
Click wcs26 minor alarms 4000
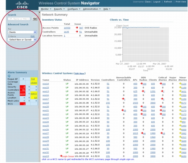[x=184, y=130]
